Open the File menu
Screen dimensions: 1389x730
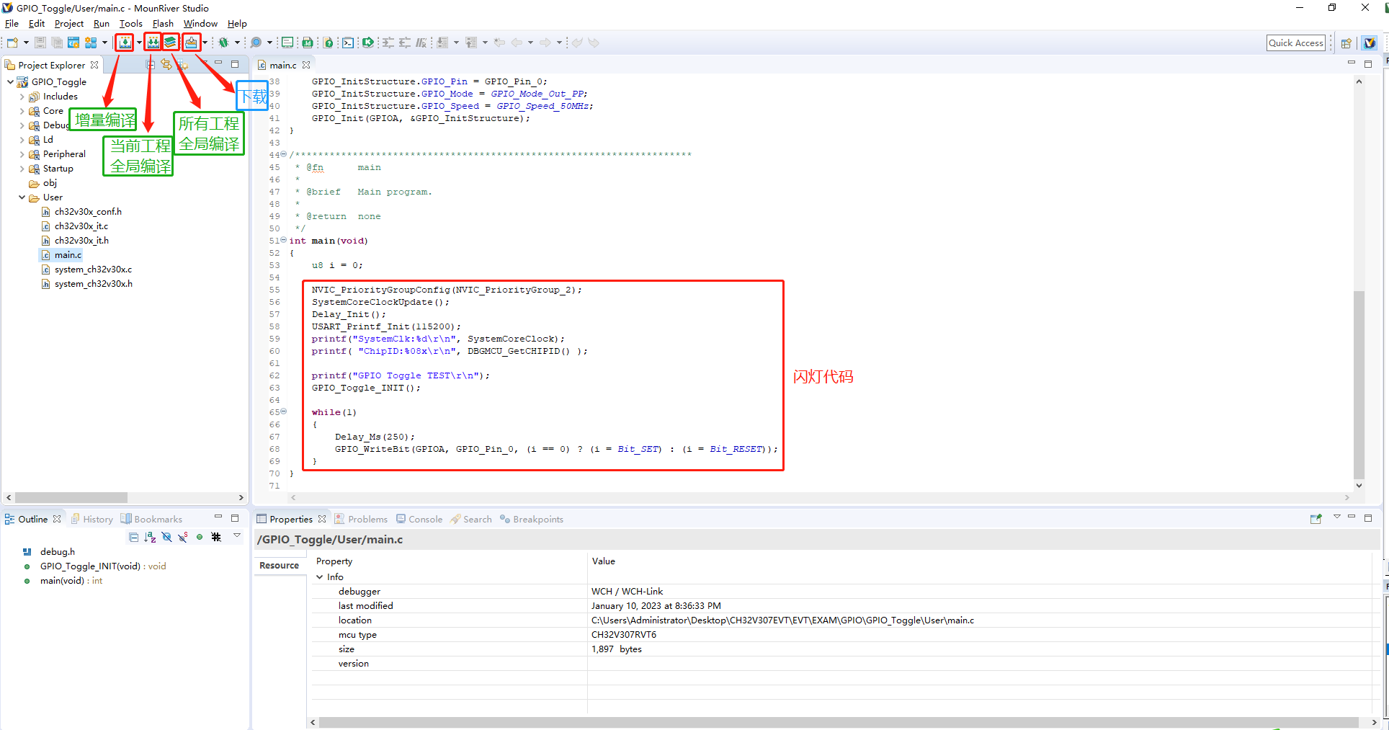click(x=12, y=24)
